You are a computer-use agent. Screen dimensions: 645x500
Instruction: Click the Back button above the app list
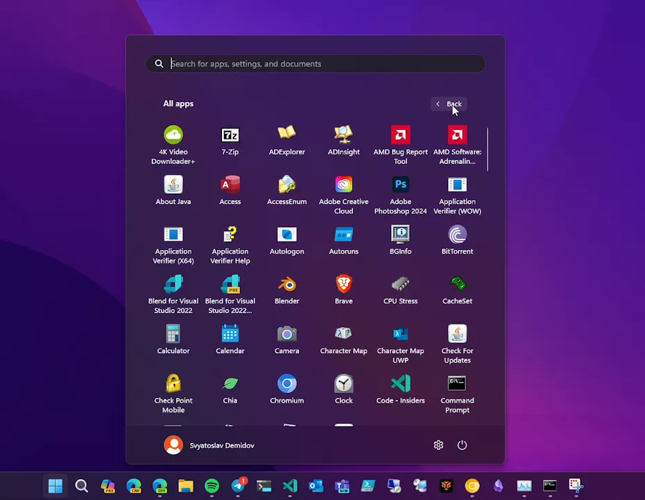449,103
